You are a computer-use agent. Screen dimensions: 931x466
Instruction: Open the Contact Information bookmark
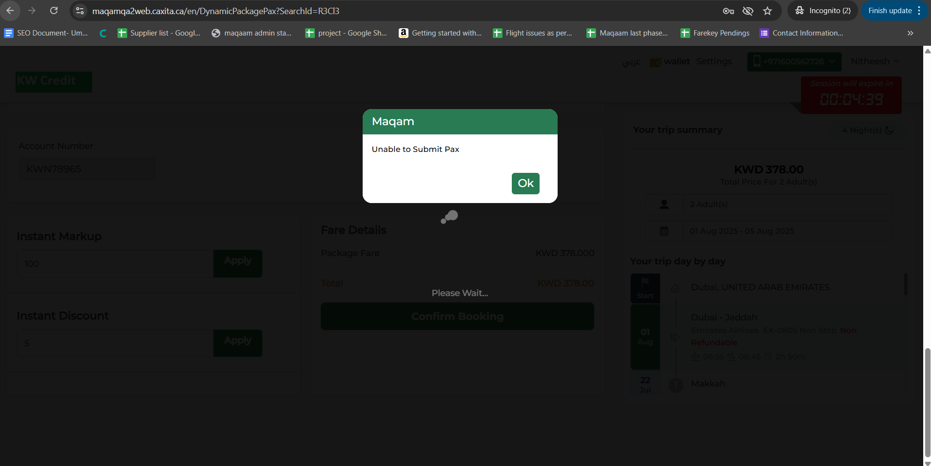(801, 33)
